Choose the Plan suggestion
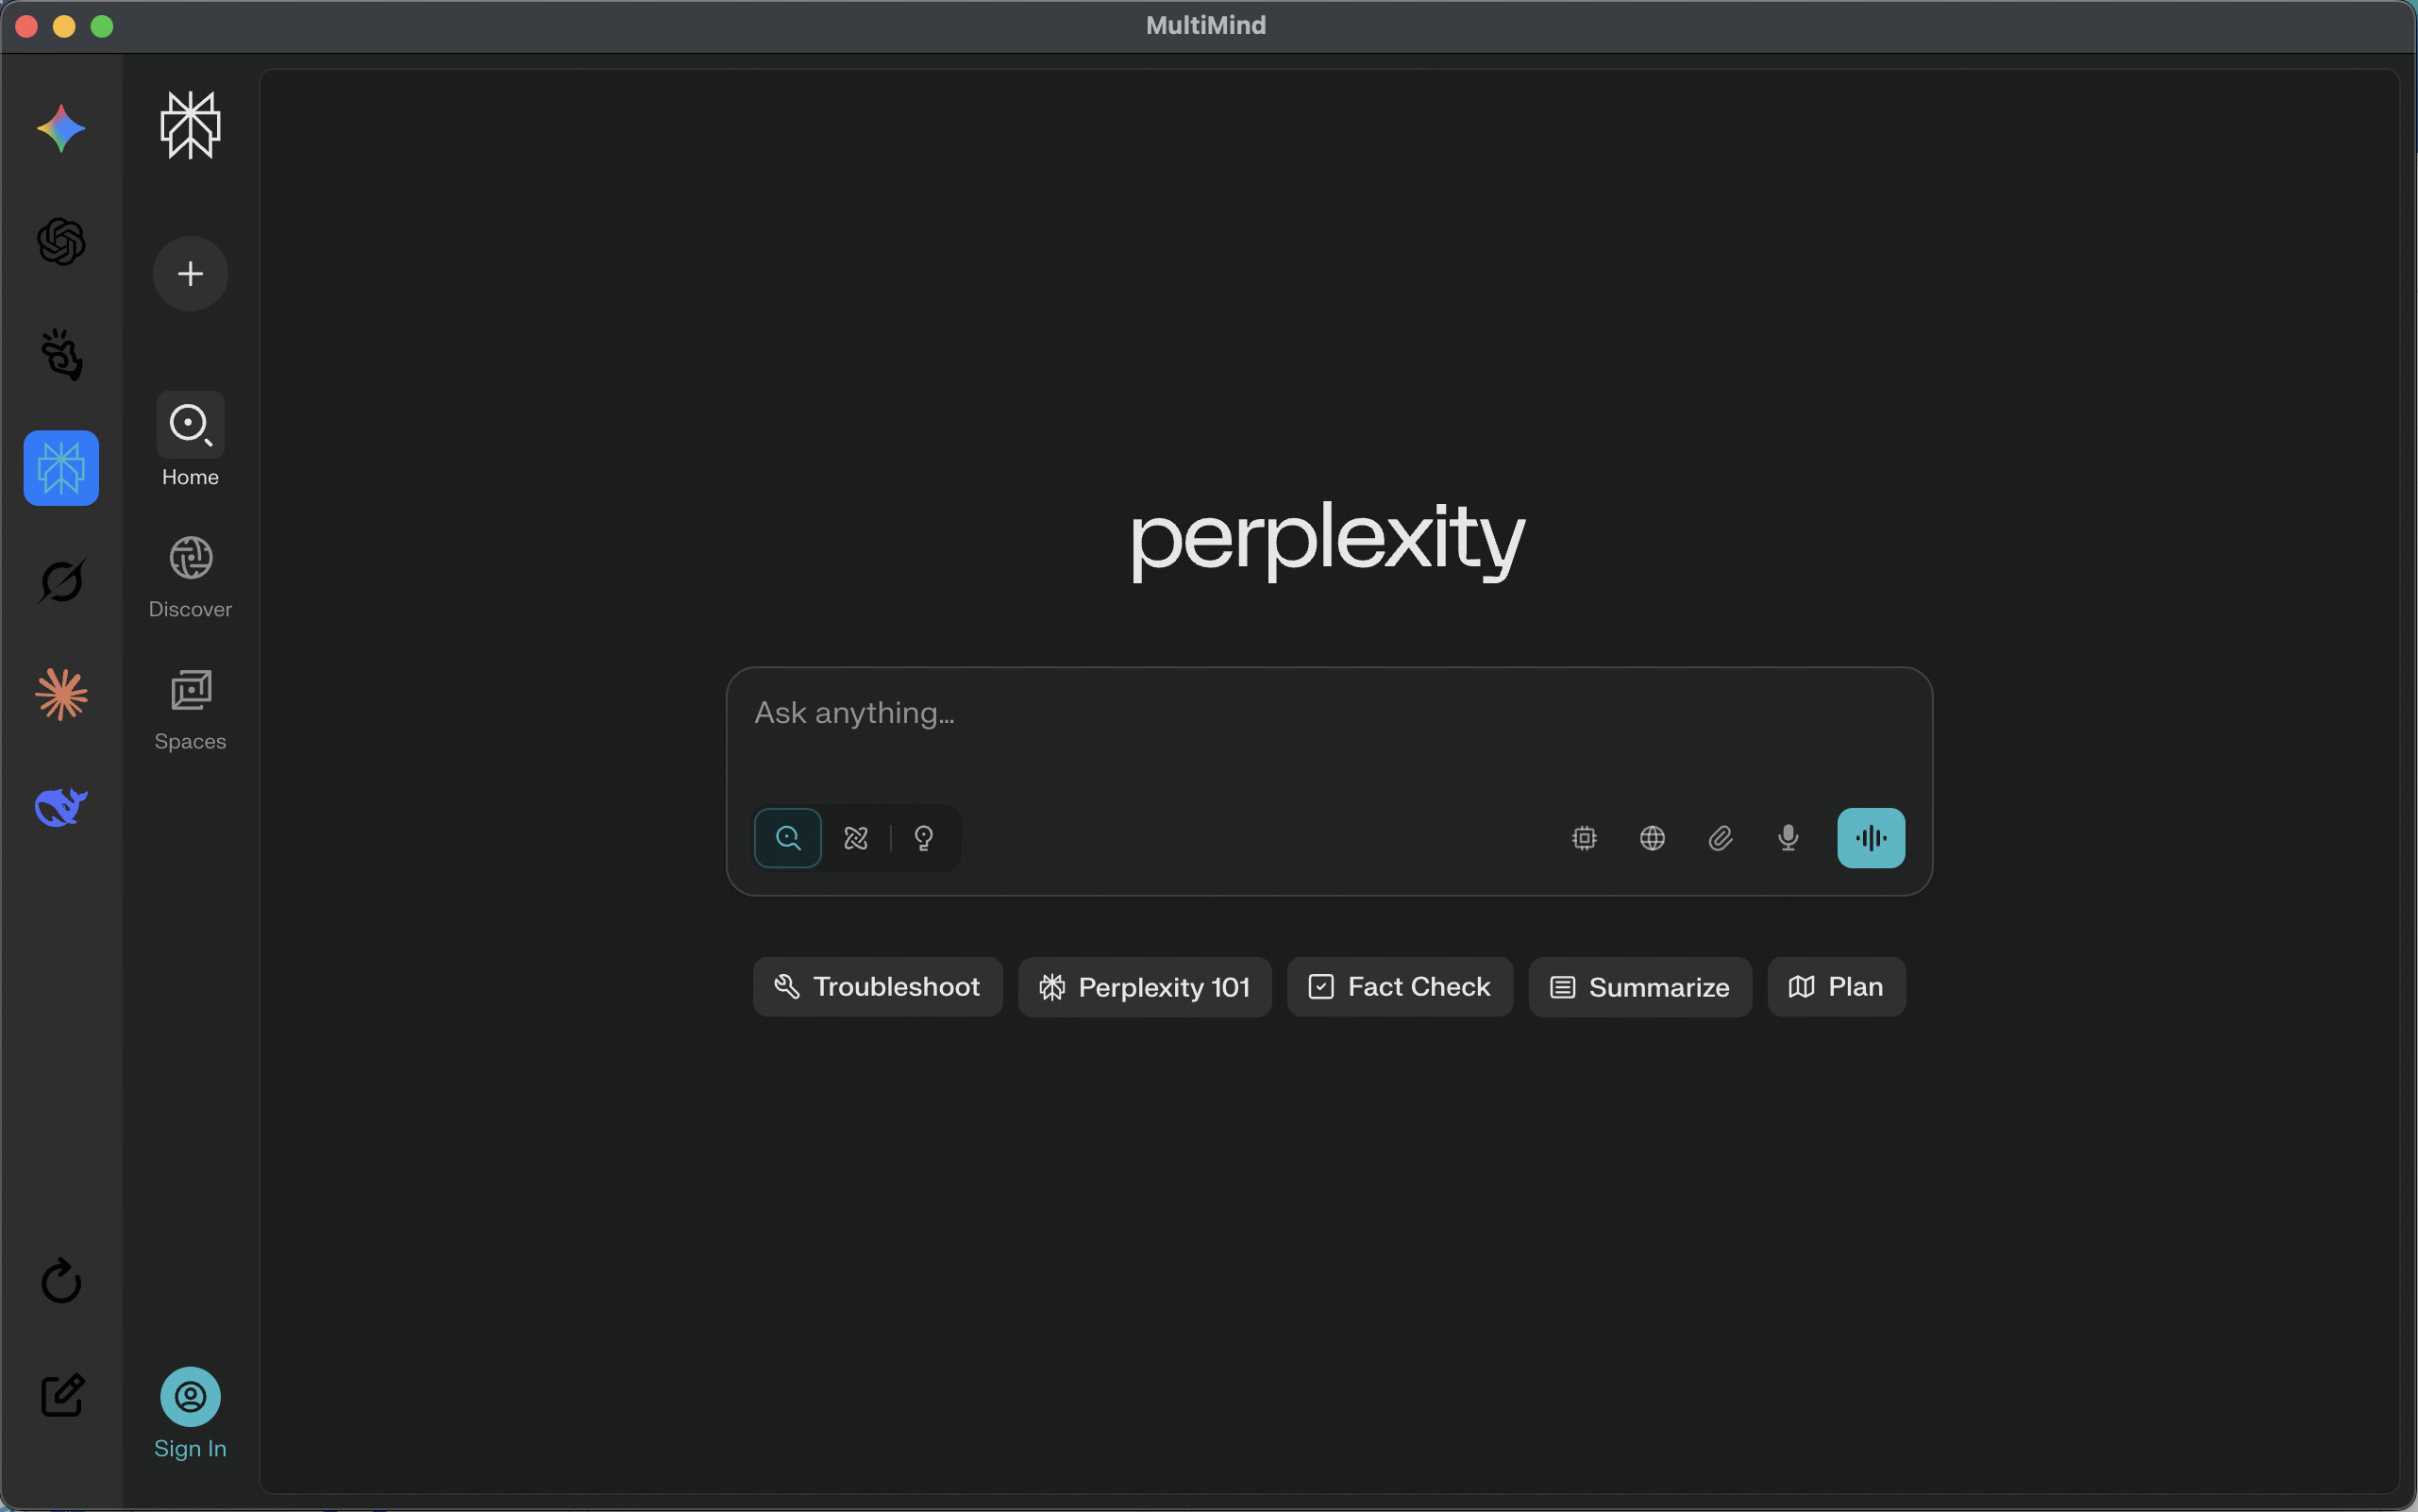 click(1836, 987)
